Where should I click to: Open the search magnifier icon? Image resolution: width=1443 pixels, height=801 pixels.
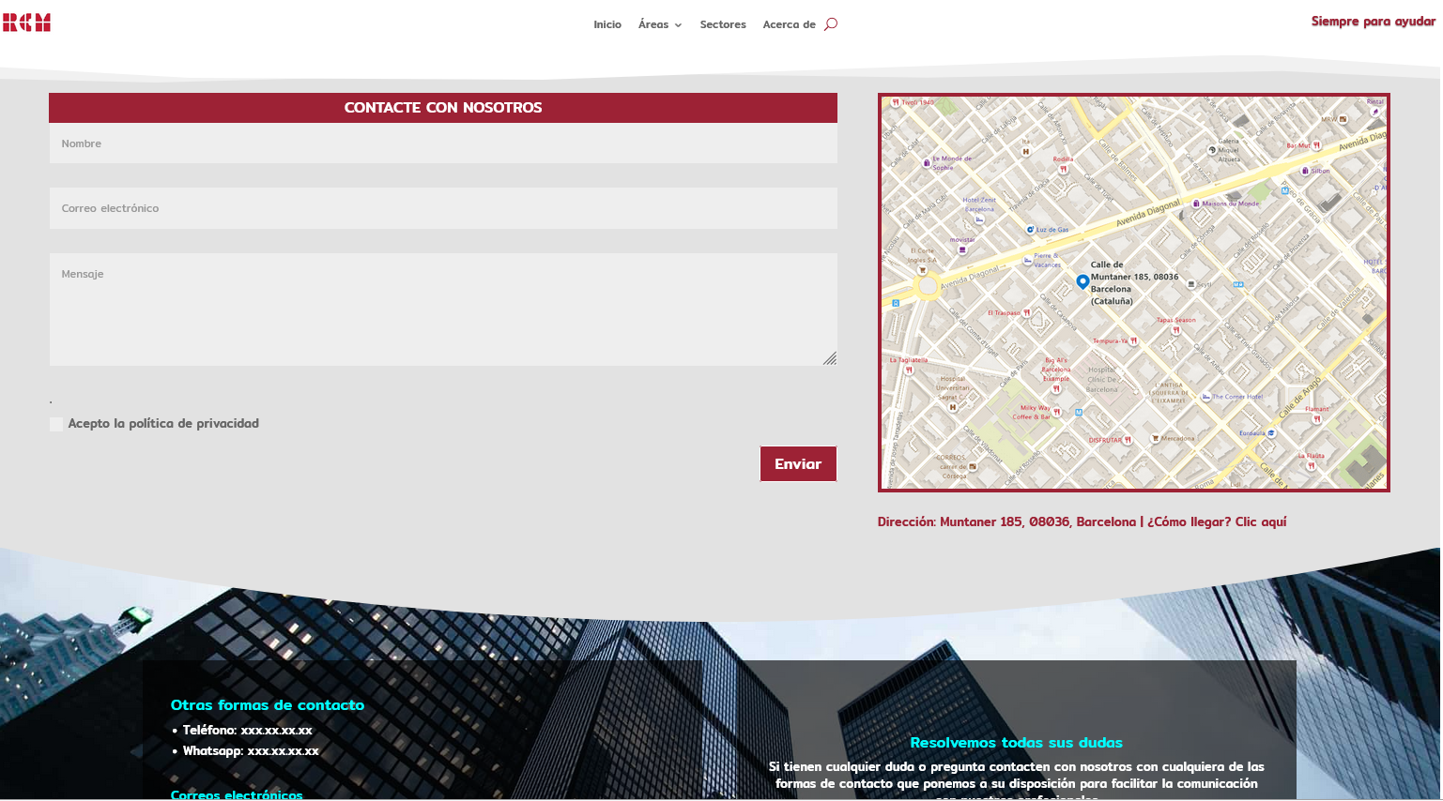[x=830, y=24]
